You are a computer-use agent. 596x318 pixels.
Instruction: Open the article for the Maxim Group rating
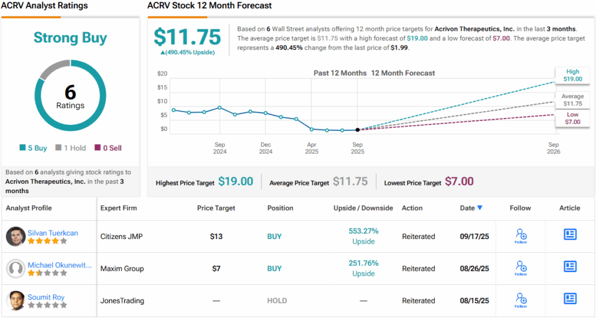tap(570, 266)
